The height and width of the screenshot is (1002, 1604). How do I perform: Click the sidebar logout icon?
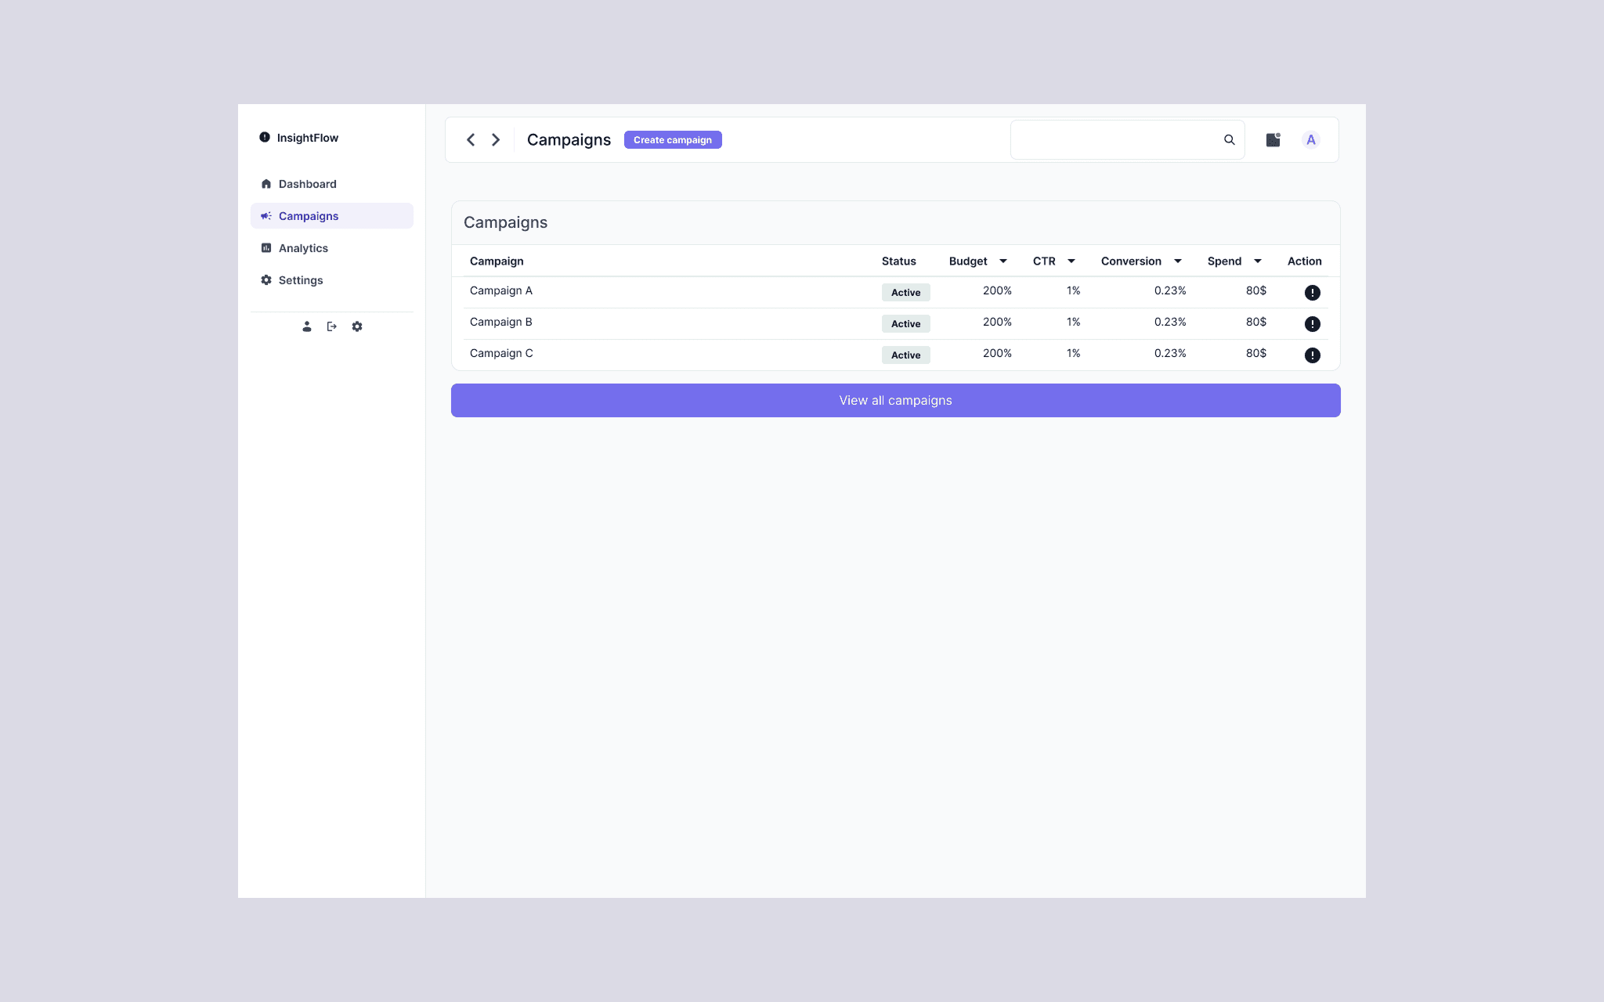pos(332,326)
